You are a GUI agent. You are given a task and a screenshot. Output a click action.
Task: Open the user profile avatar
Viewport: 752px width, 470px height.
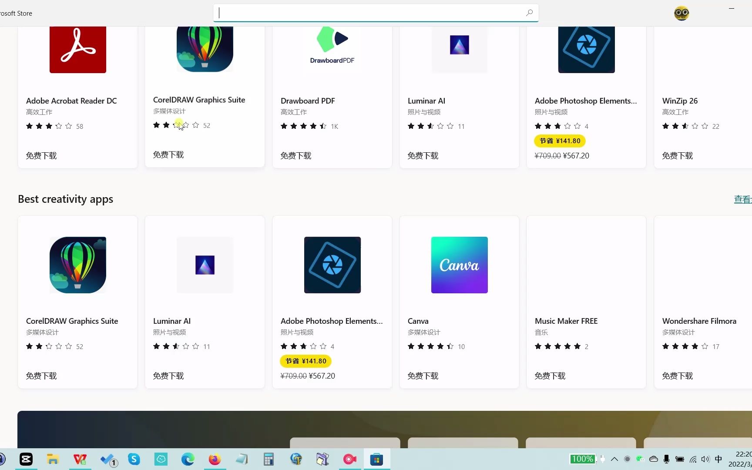click(681, 13)
